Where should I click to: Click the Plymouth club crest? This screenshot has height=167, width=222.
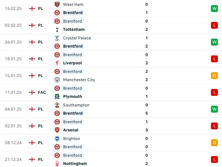[x=57, y=97]
